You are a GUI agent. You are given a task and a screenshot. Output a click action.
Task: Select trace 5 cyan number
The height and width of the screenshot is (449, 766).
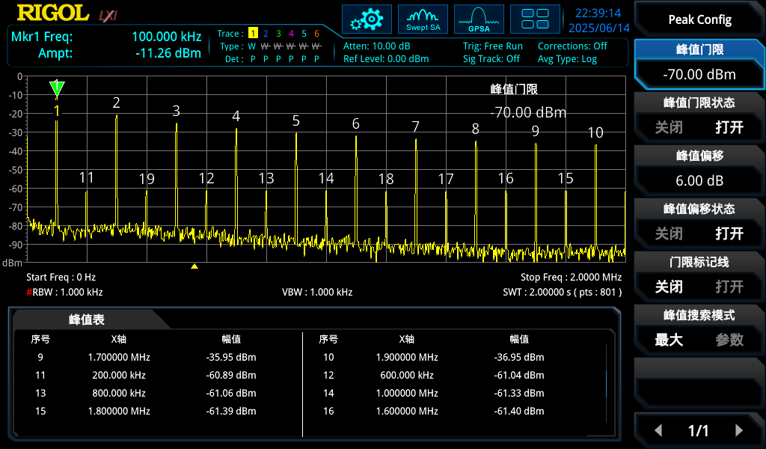coord(304,33)
